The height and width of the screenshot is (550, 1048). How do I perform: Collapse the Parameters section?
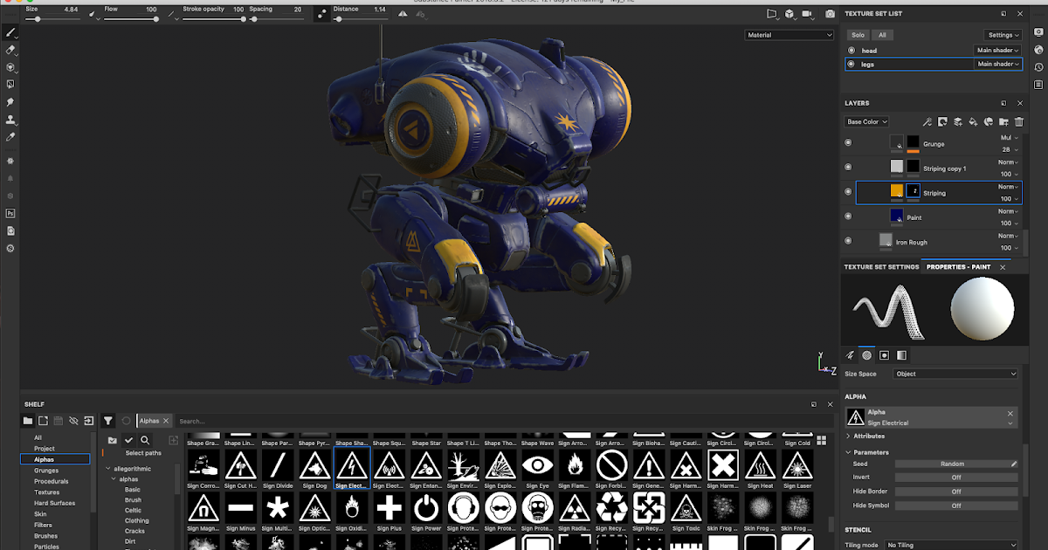coord(848,452)
